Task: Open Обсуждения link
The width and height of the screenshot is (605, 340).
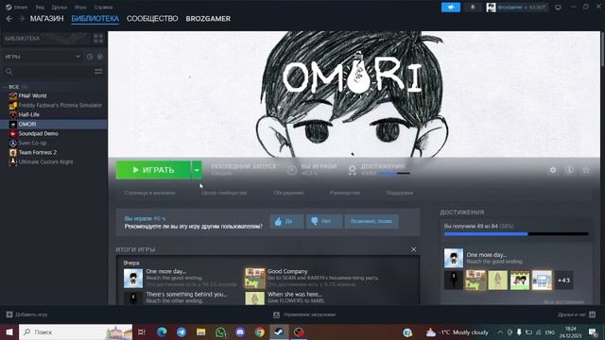Action: (x=288, y=193)
